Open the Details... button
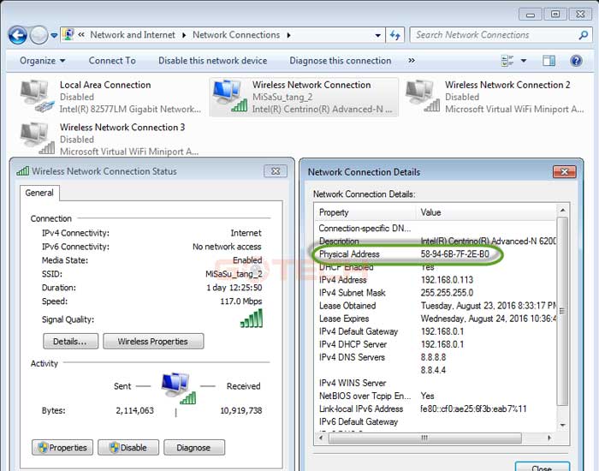This screenshot has width=599, height=471. [69, 341]
